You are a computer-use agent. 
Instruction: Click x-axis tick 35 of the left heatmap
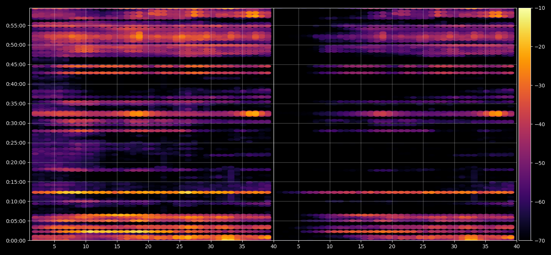point(242,247)
